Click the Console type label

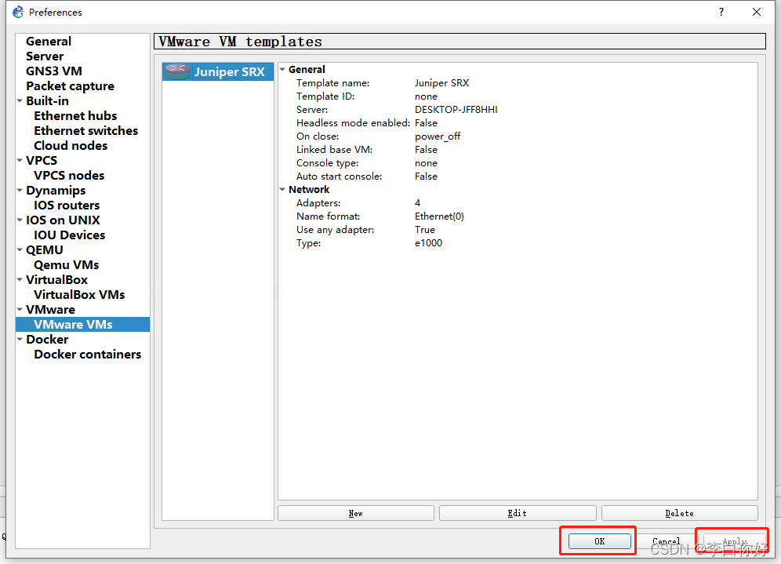(x=327, y=163)
